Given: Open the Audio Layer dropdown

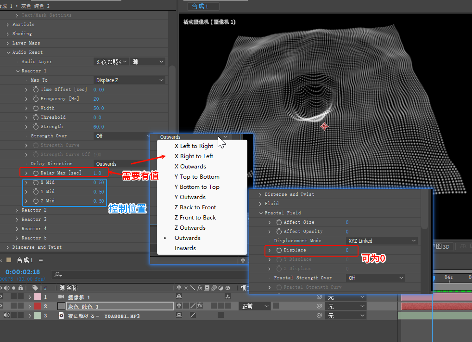Looking at the screenshot, I should click(x=111, y=62).
